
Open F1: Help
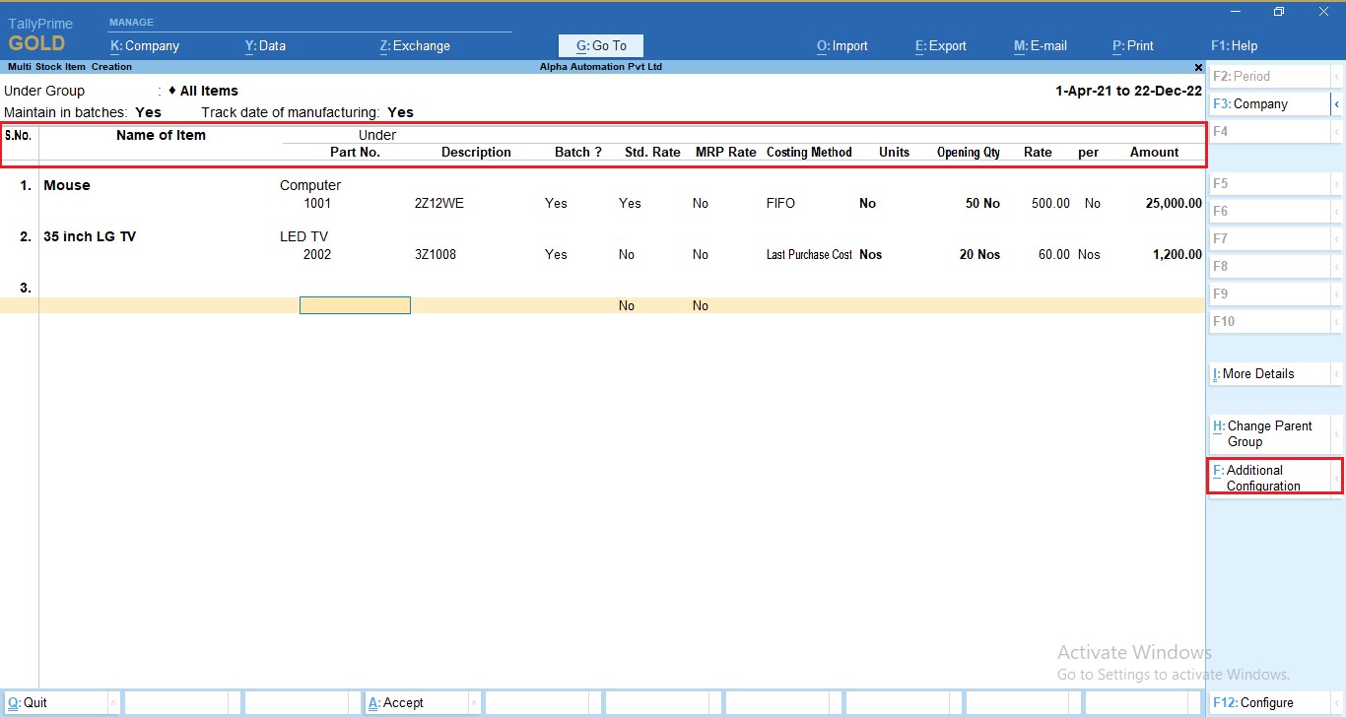pyautogui.click(x=1233, y=45)
